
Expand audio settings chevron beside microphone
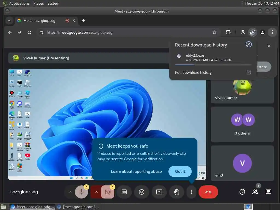point(70,192)
